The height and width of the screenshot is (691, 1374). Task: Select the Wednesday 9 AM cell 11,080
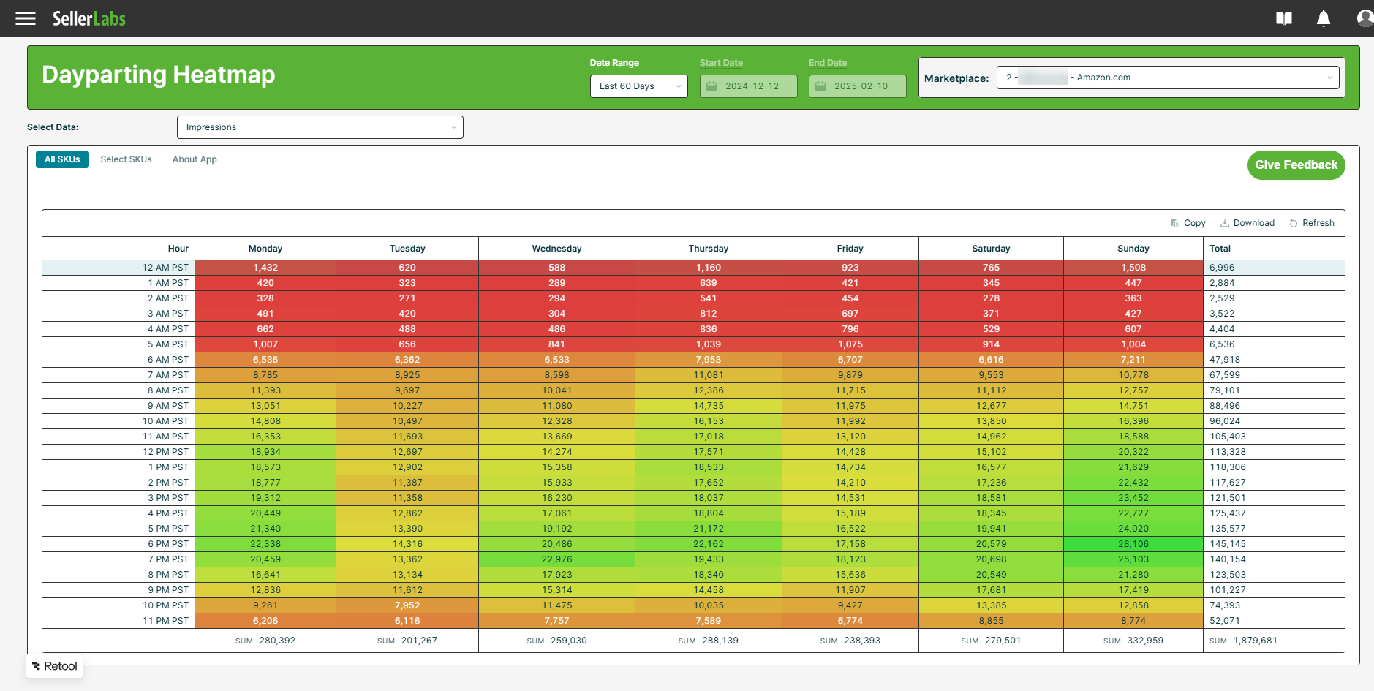[557, 406]
